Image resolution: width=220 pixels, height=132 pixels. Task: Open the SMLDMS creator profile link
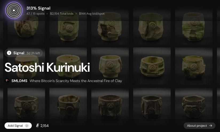click(19, 81)
